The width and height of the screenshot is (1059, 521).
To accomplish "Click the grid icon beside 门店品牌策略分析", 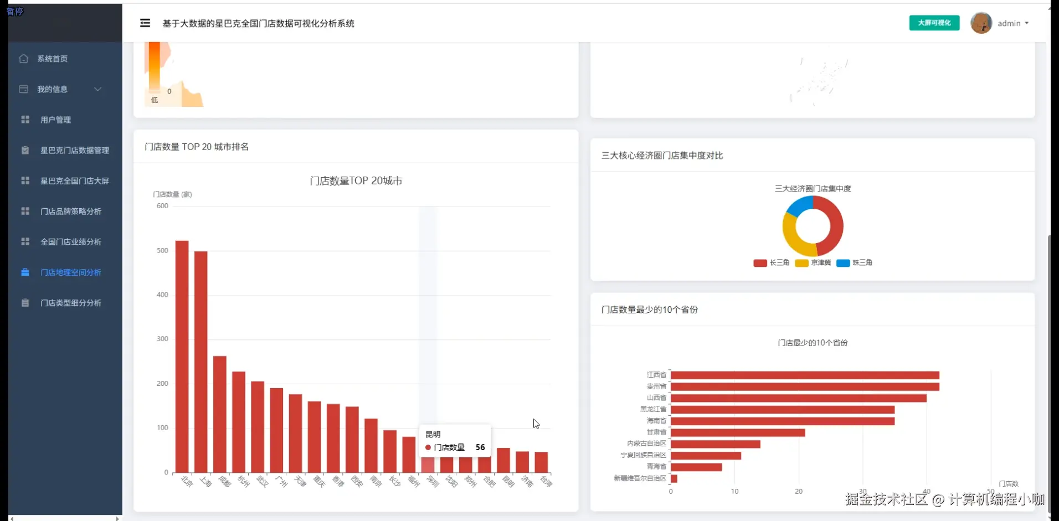I will (25, 211).
